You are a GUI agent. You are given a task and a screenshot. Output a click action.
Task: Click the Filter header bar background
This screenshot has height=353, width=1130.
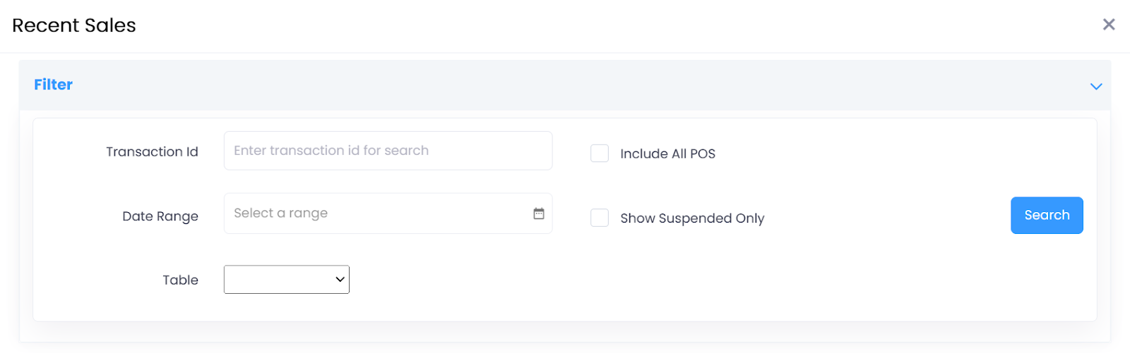pyautogui.click(x=565, y=85)
